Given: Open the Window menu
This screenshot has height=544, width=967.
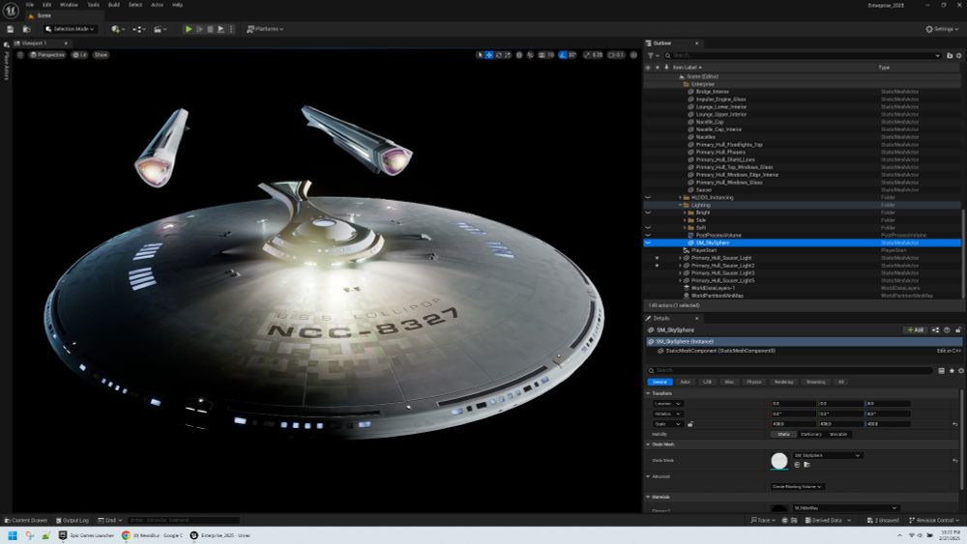Looking at the screenshot, I should 69,4.
